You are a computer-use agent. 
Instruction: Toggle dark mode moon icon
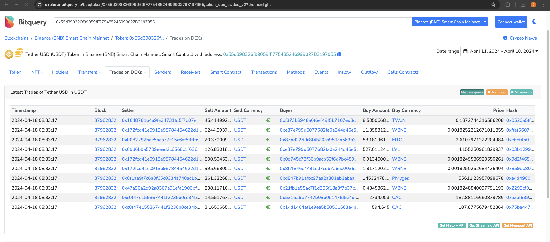point(534,22)
